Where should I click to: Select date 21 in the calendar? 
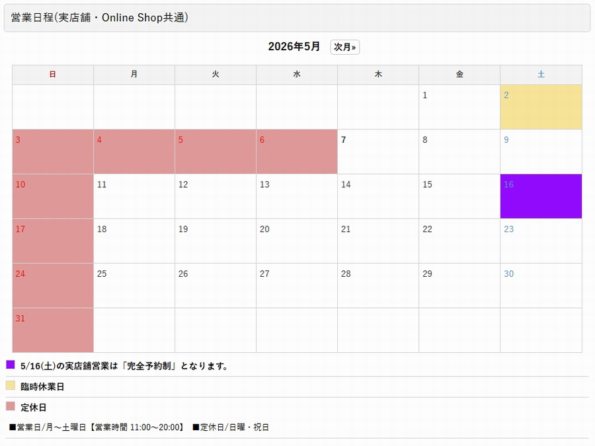coord(378,241)
